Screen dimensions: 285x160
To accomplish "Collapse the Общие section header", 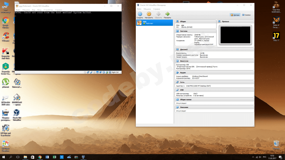I will click(183, 21).
